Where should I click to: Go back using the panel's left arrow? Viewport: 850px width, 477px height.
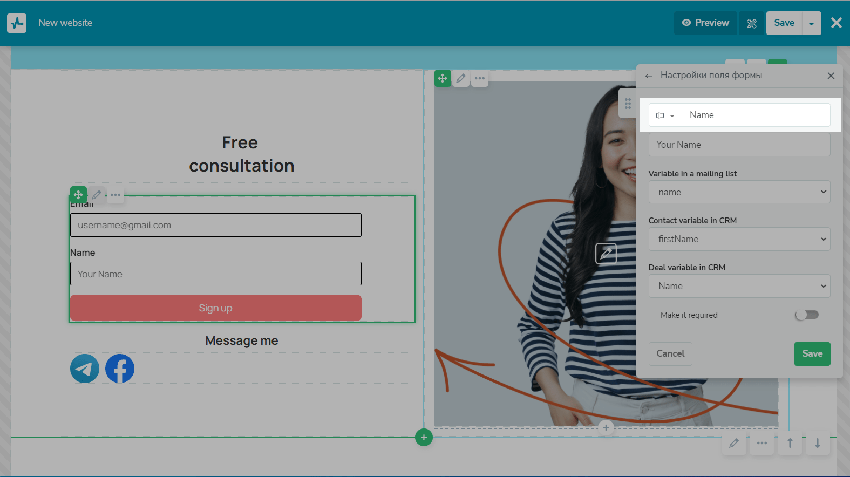(x=649, y=76)
